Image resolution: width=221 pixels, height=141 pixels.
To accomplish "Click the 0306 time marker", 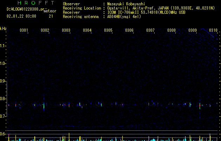I will click(129, 30).
